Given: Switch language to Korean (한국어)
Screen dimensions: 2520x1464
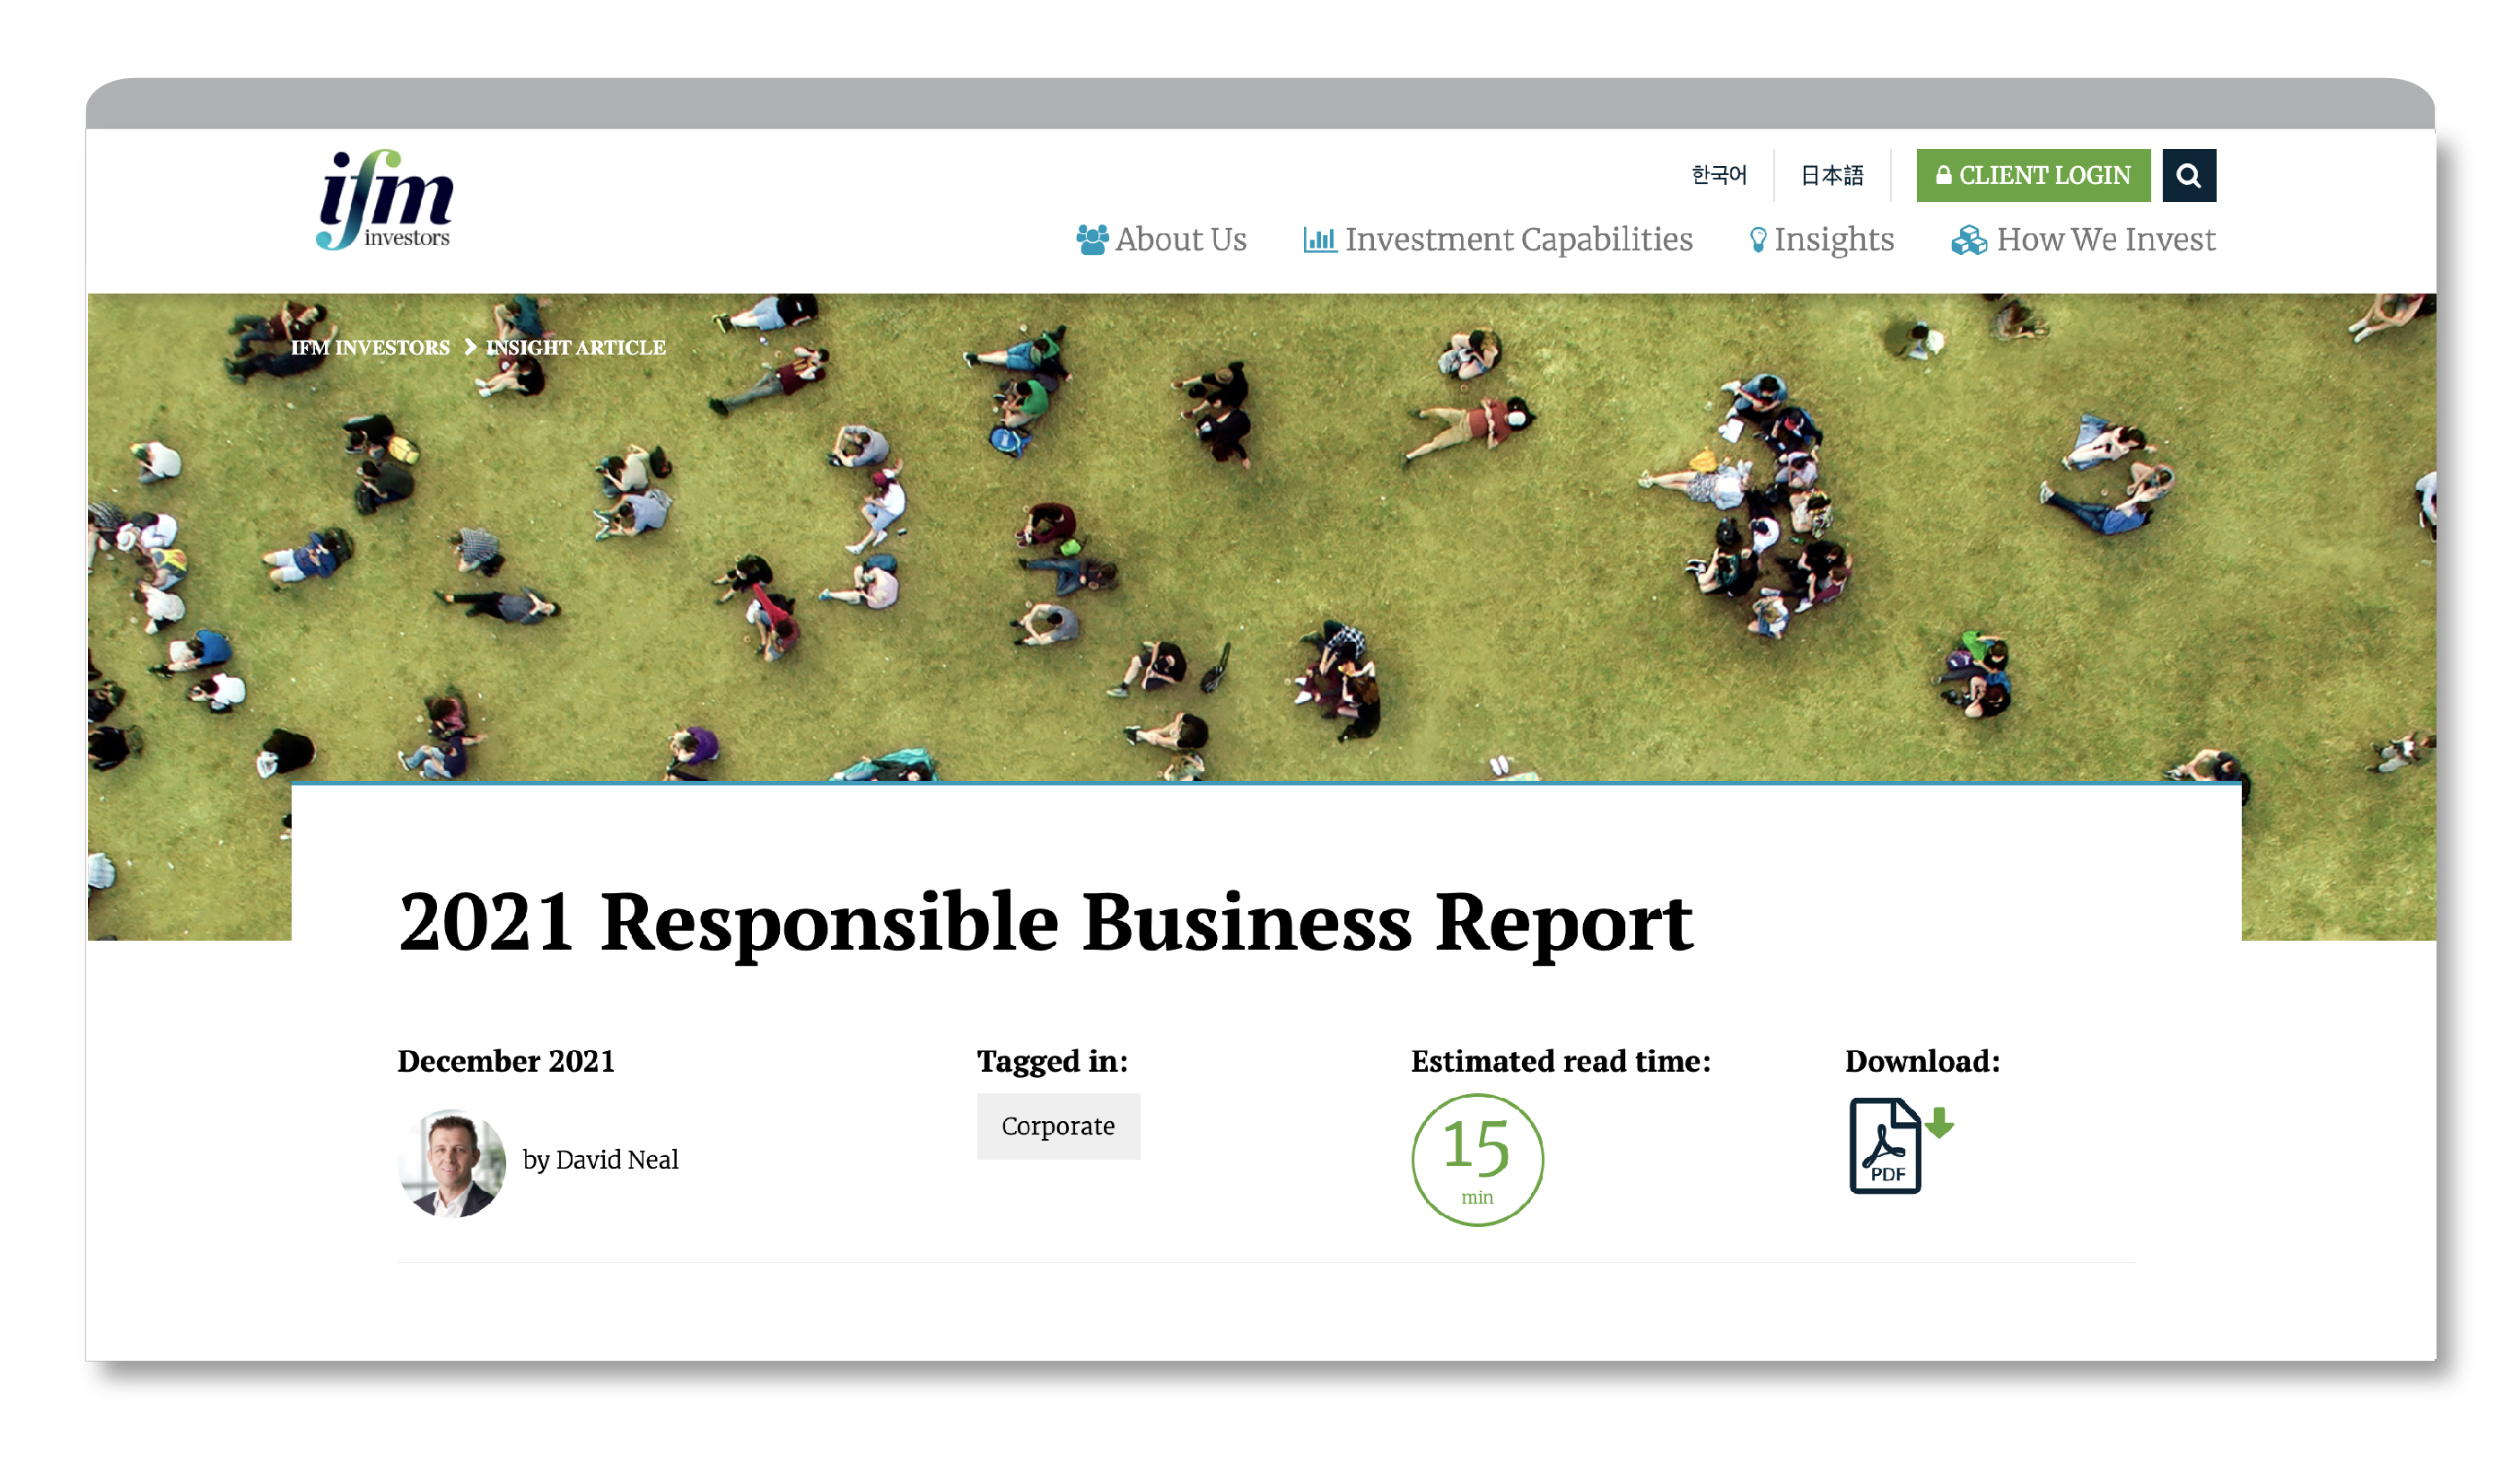Looking at the screenshot, I should tap(1719, 175).
